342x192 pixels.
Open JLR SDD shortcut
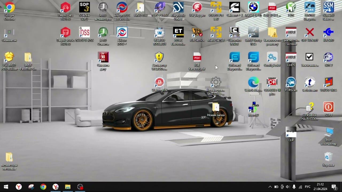click(328, 35)
